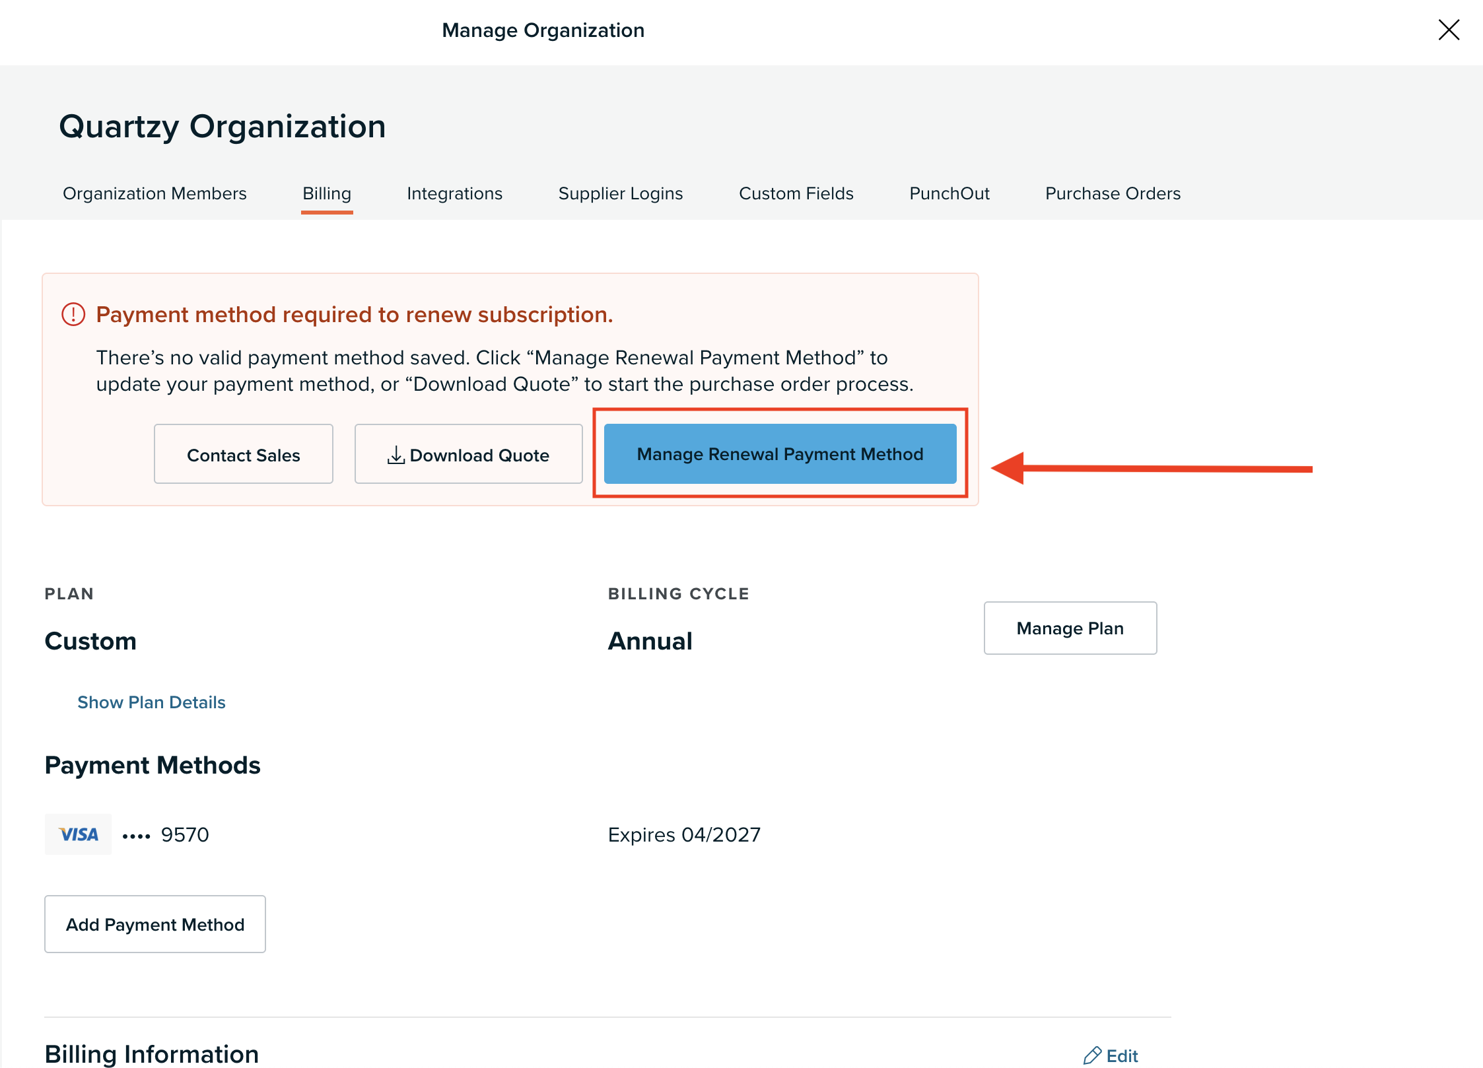Click the payment method required alert title
1483x1068 pixels.
355,314
